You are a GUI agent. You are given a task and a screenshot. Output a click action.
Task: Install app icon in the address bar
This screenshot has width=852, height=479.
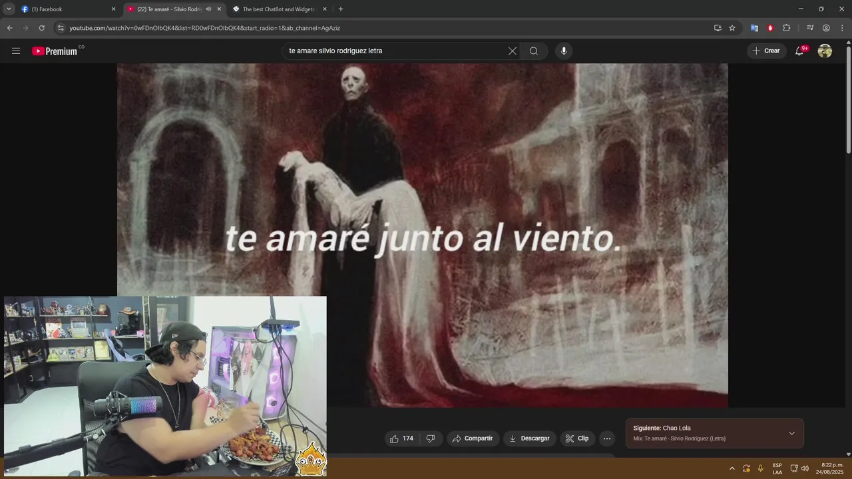[718, 28]
